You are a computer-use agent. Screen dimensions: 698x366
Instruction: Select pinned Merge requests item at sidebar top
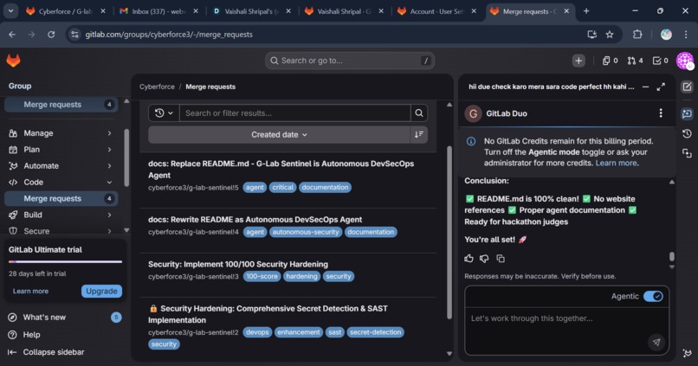[x=61, y=105]
